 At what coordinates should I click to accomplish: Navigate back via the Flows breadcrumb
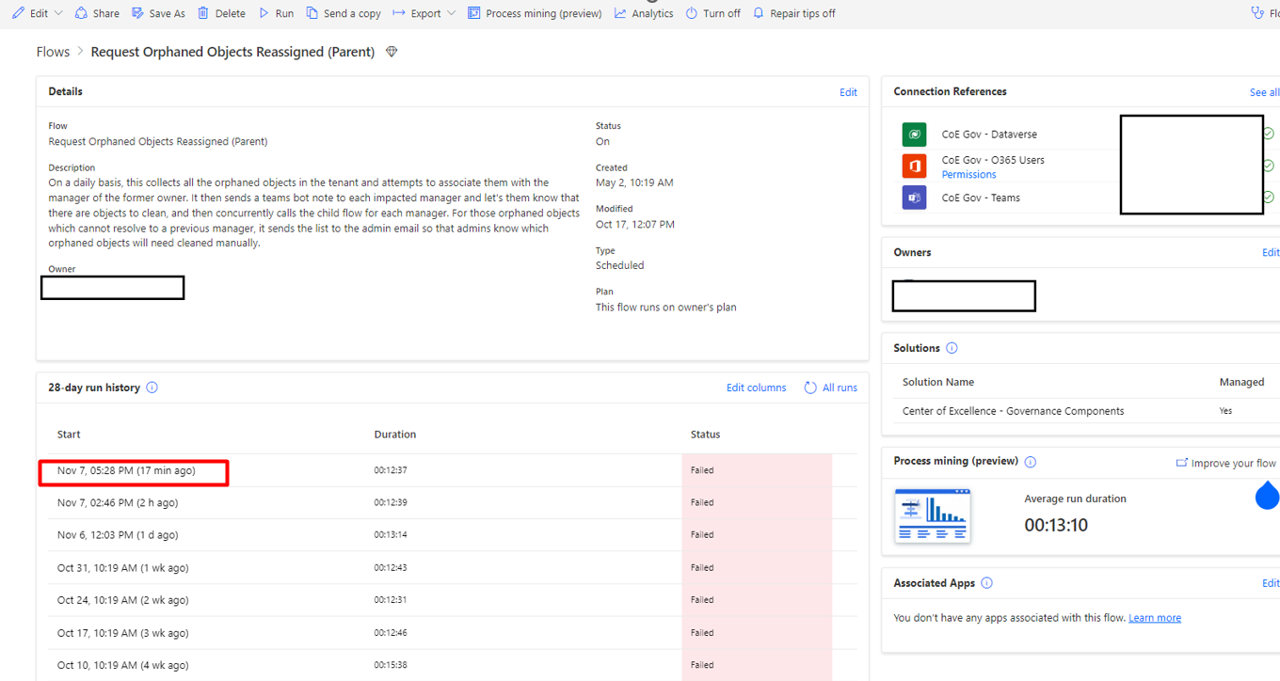[x=53, y=52]
